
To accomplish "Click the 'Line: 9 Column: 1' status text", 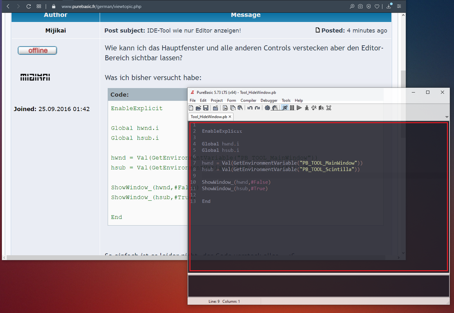I will coord(224,301).
